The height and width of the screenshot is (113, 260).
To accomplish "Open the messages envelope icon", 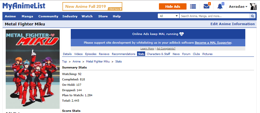I will click(206, 7).
